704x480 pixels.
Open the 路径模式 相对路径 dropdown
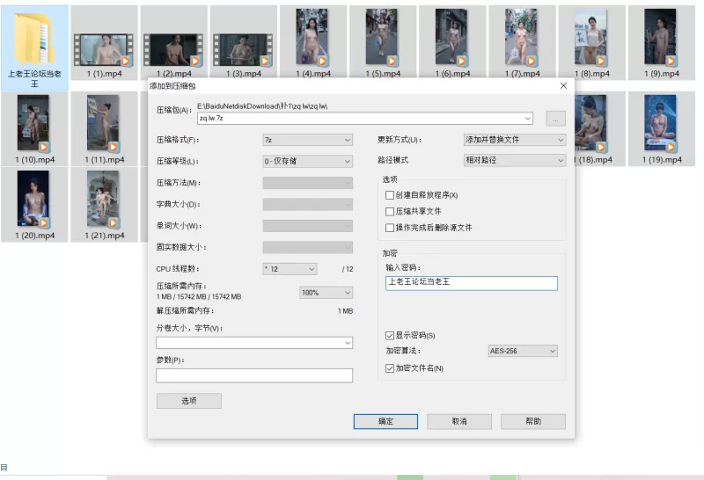pos(515,161)
